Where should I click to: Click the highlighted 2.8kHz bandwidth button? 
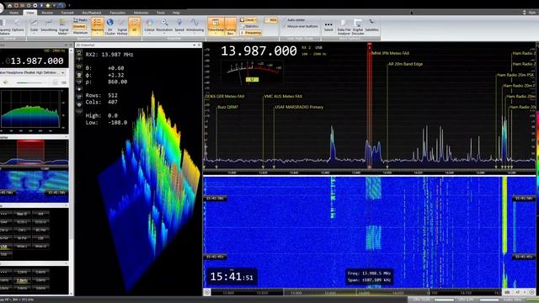22,280
